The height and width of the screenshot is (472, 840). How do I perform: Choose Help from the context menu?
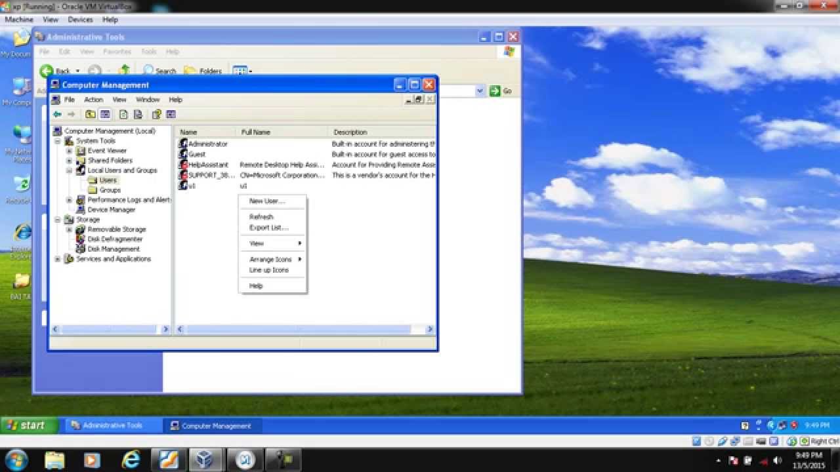pyautogui.click(x=272, y=286)
